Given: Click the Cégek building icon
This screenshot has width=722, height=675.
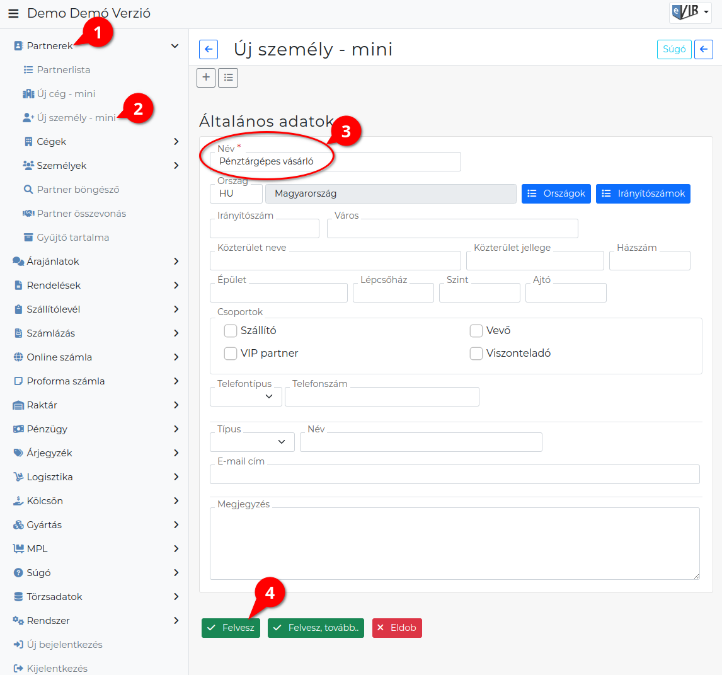Looking at the screenshot, I should (x=28, y=141).
